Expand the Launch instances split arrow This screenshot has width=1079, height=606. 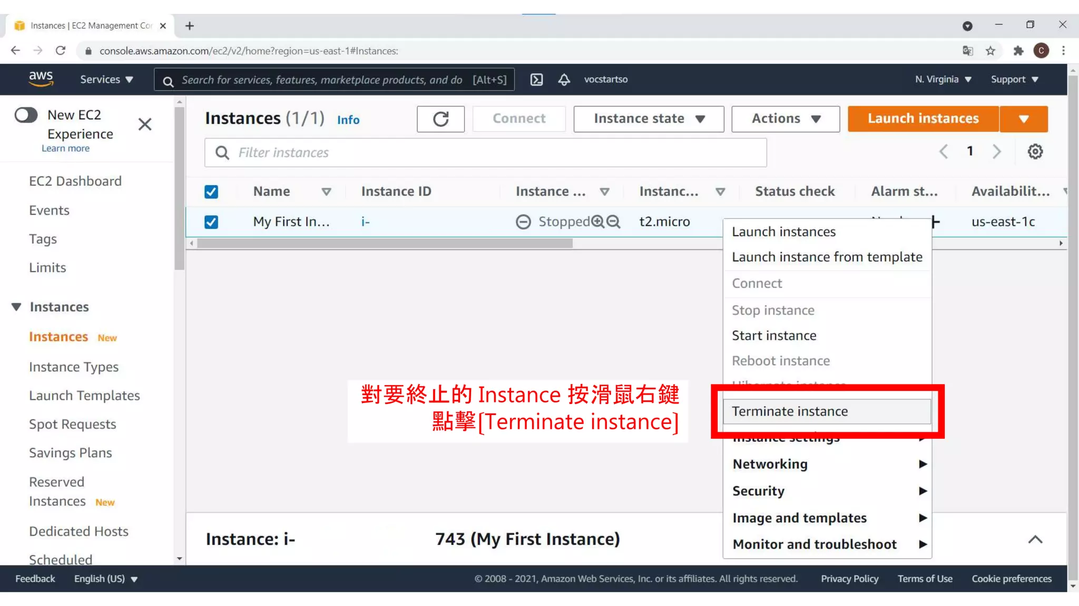click(1024, 119)
